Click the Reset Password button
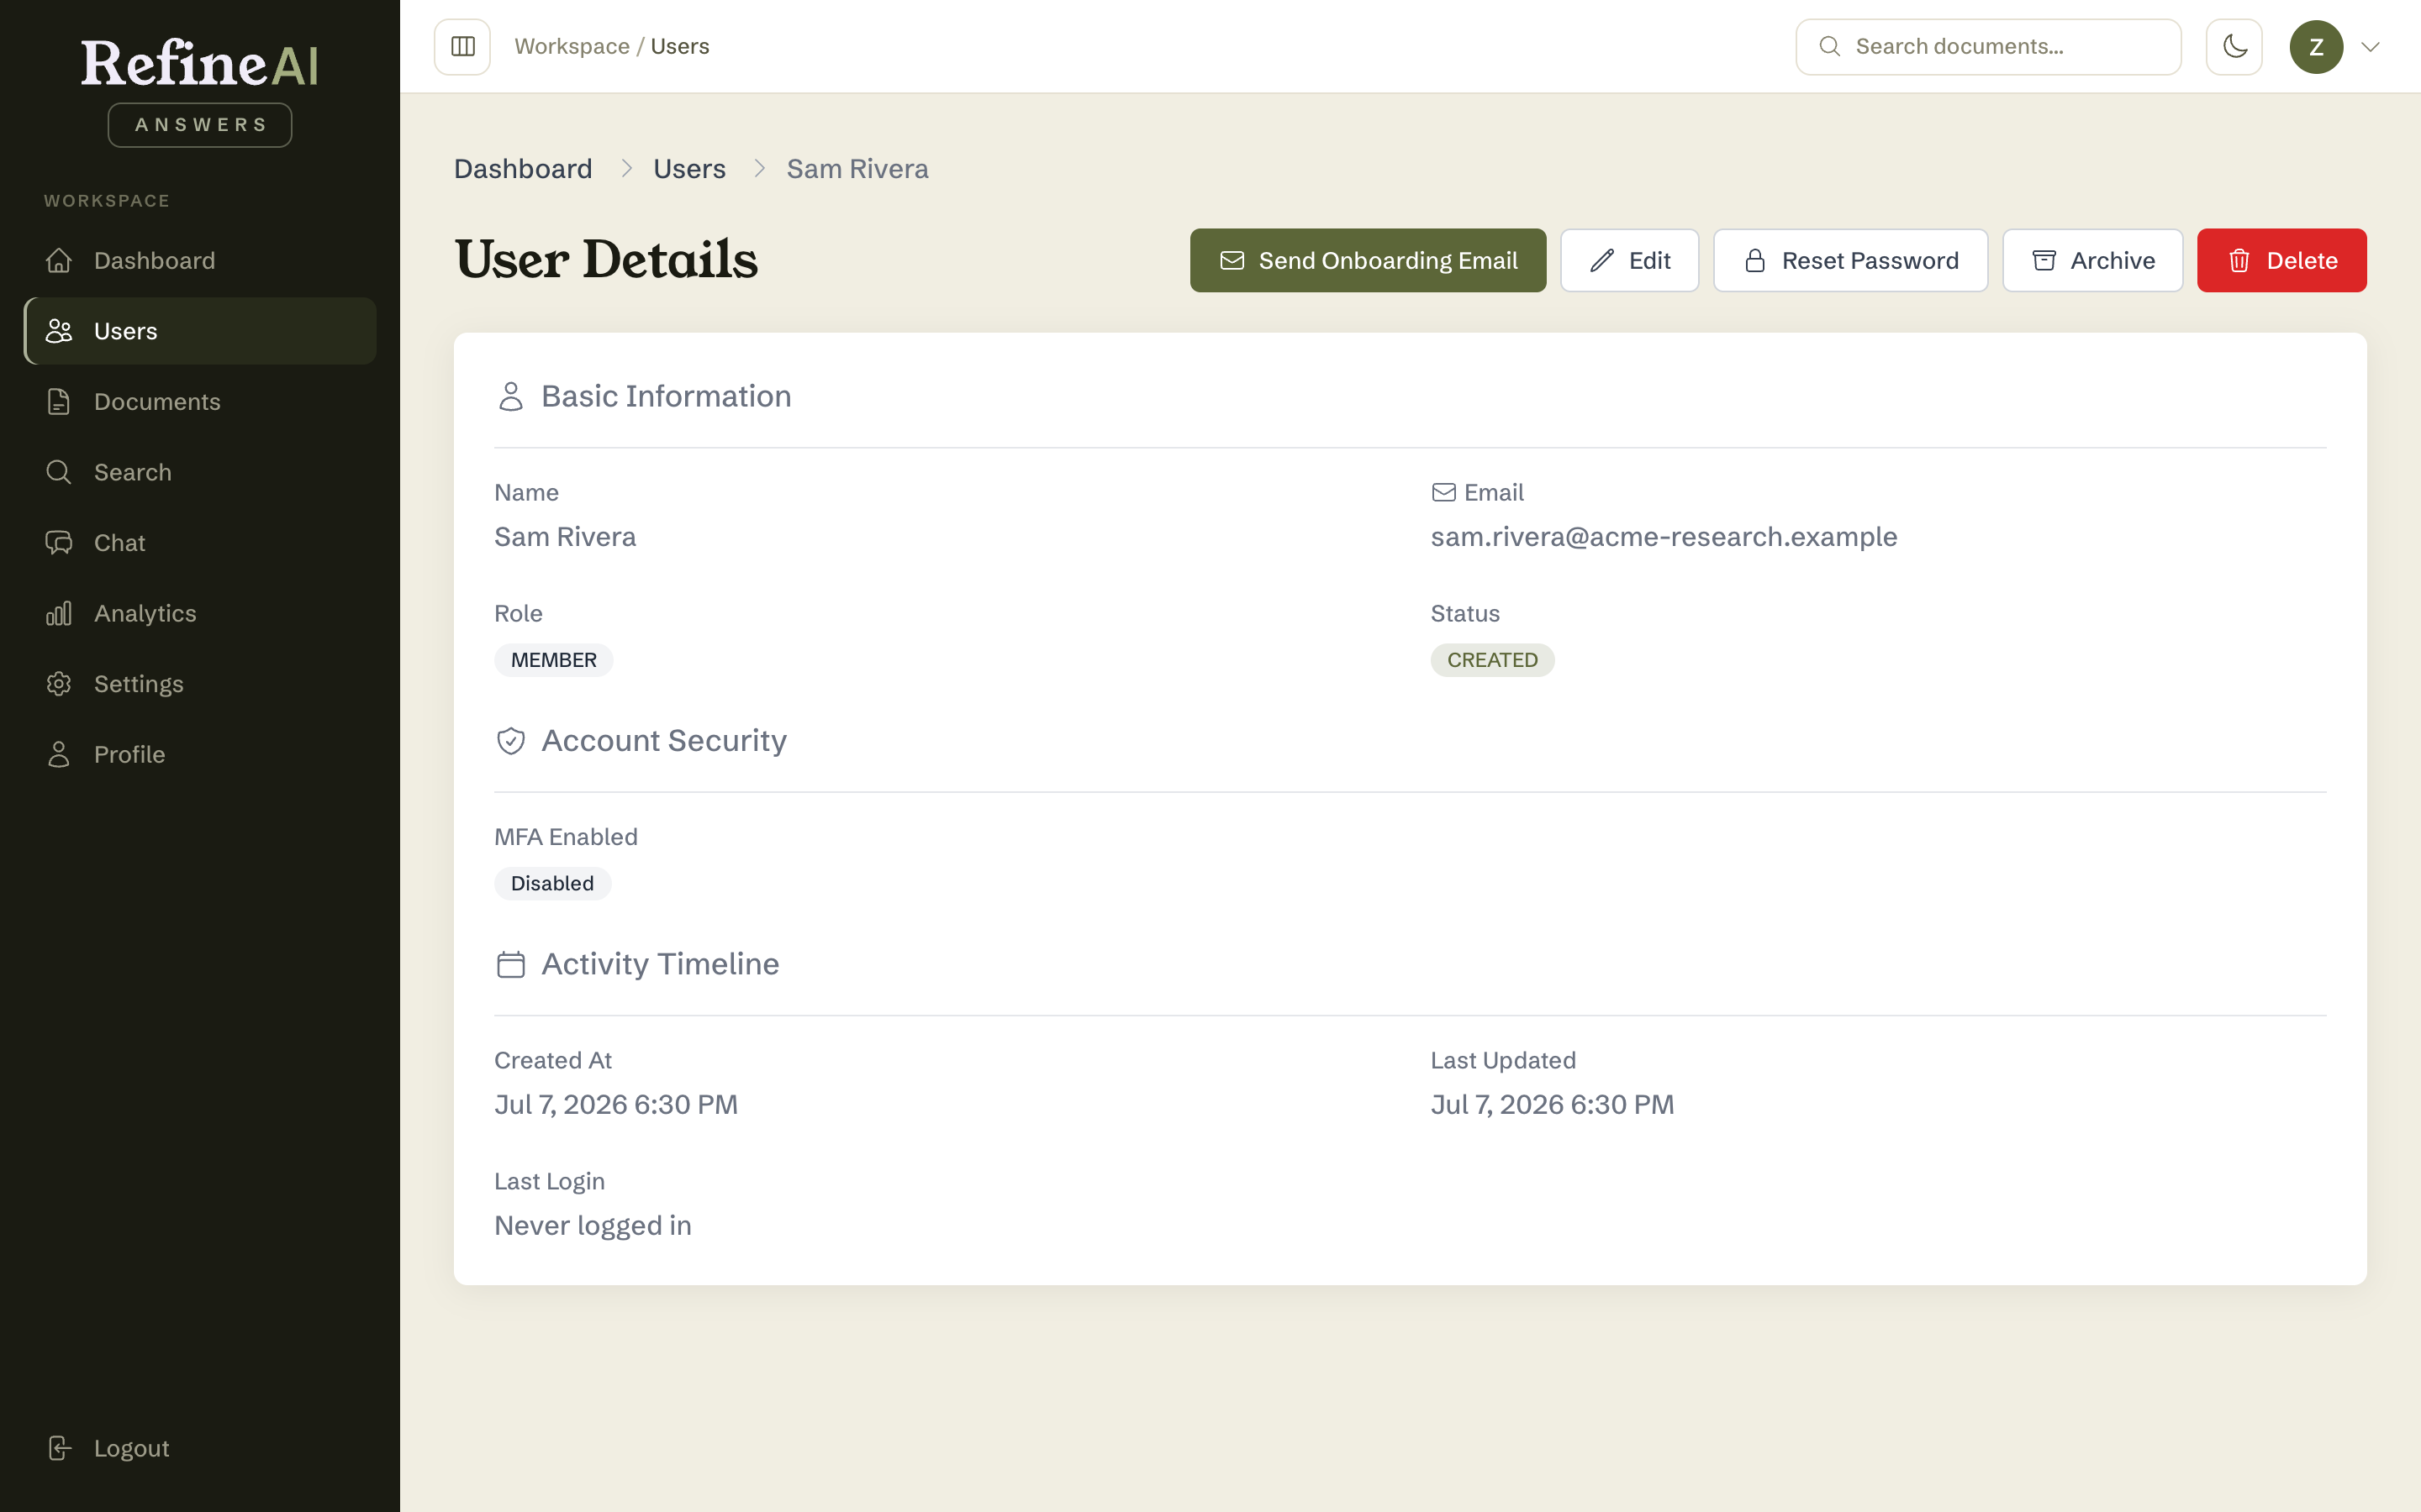 pyautogui.click(x=1851, y=260)
